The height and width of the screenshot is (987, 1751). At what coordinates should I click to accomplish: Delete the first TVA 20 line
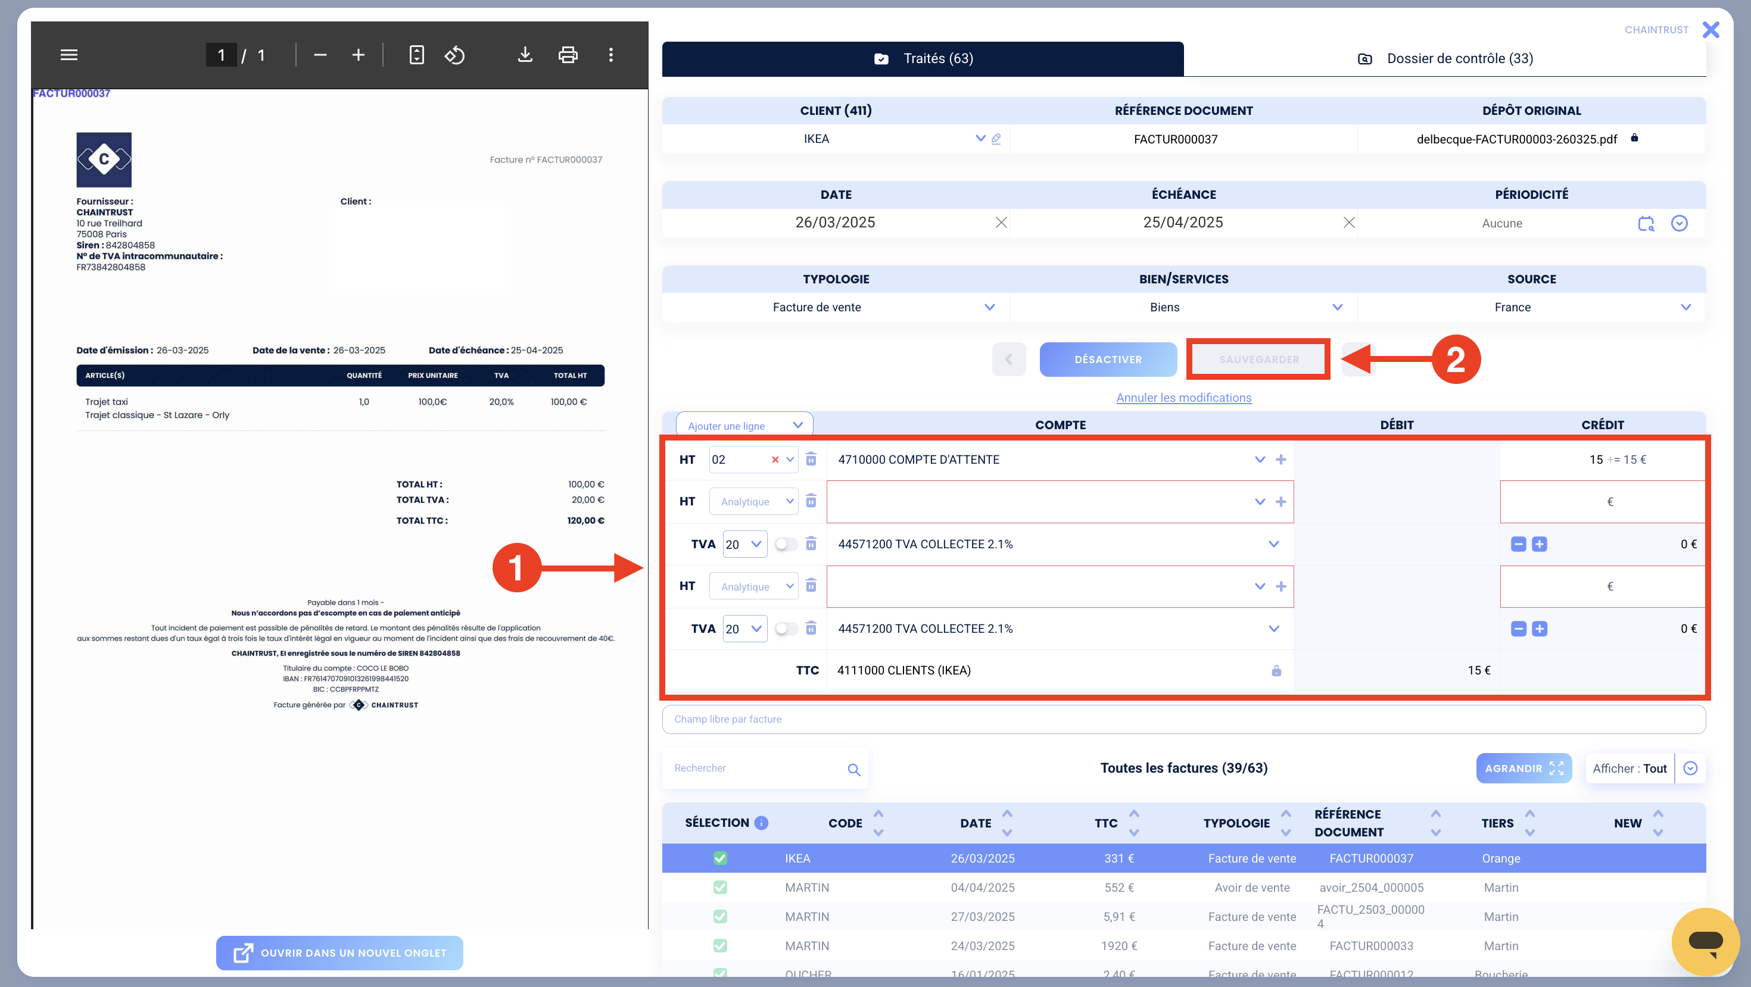pyautogui.click(x=811, y=544)
